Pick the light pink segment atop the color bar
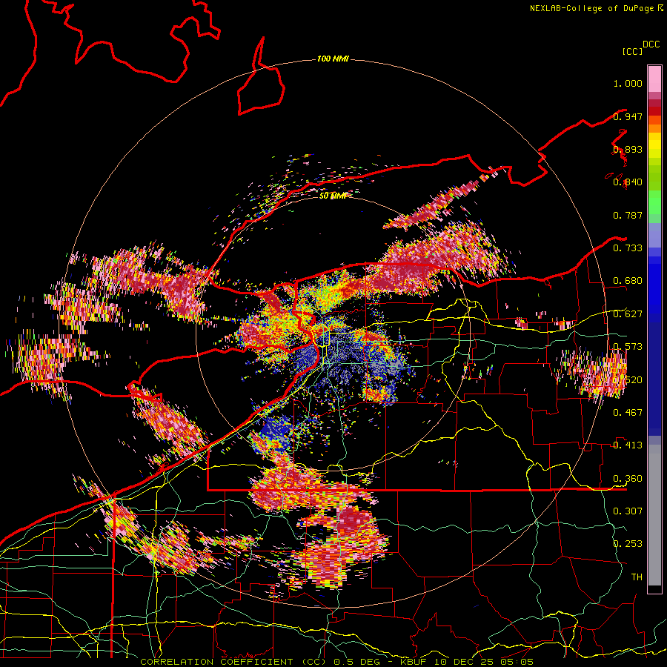667x667 pixels. (x=654, y=79)
